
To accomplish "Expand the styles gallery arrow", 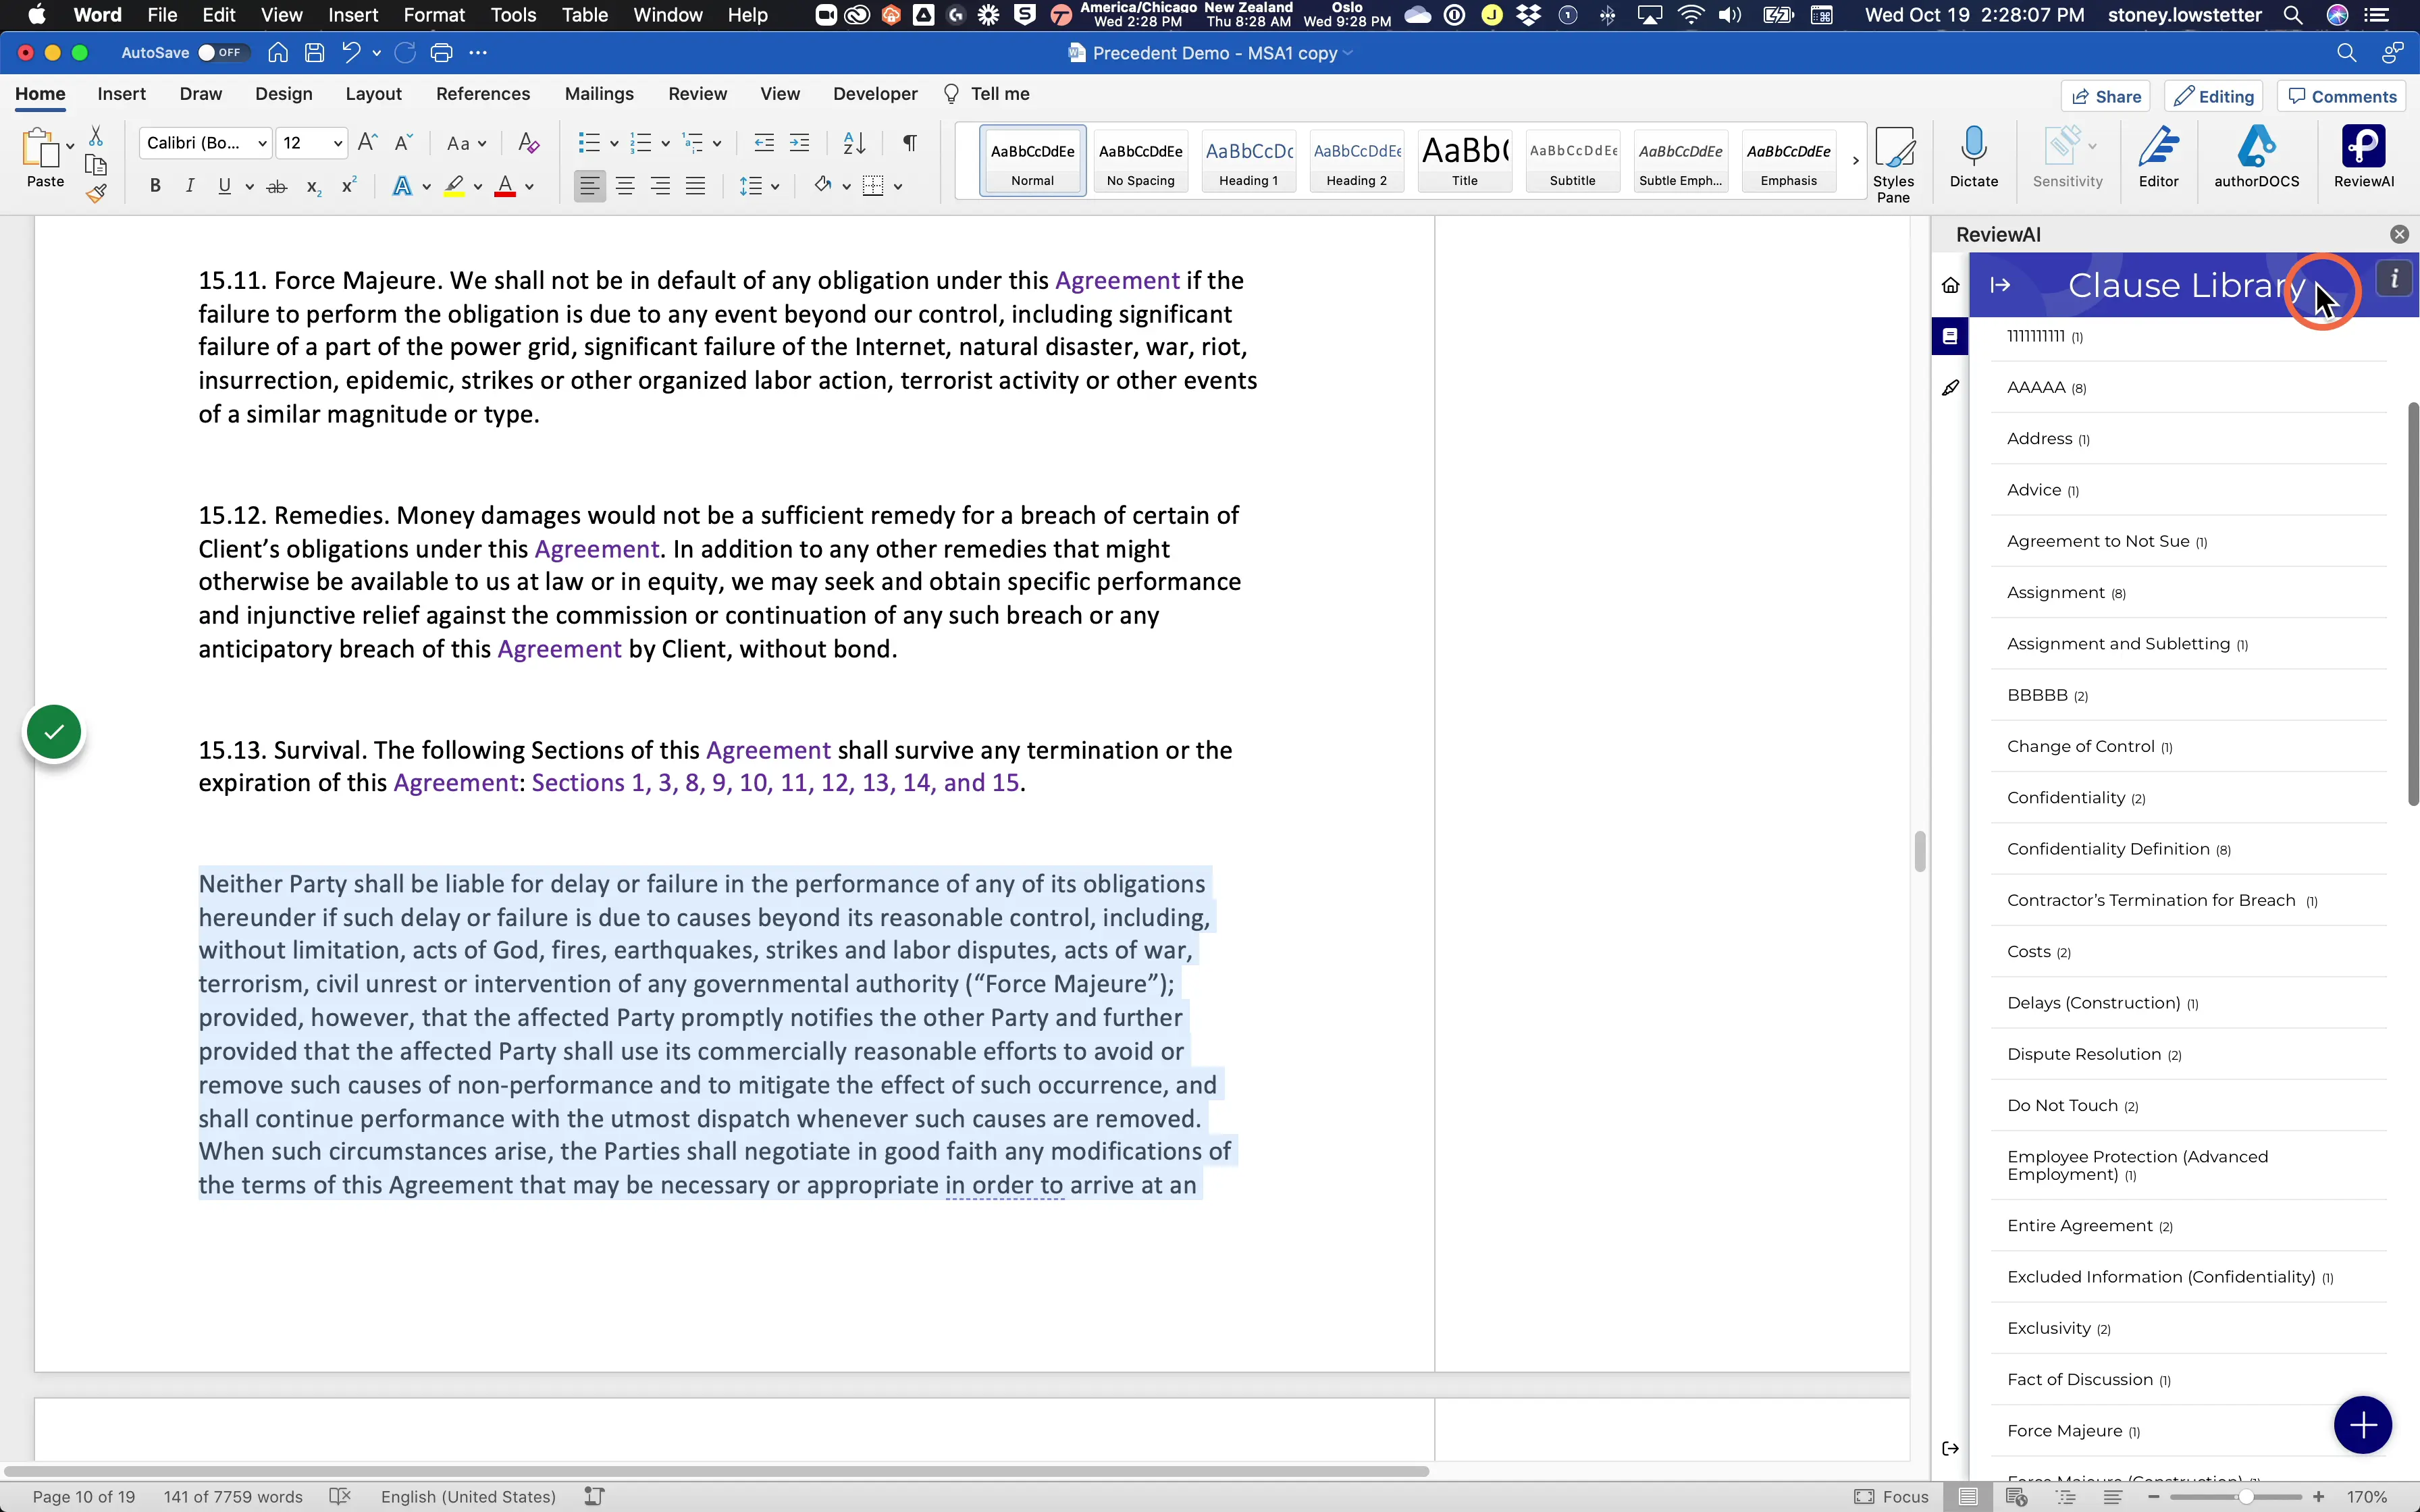I will (x=1855, y=161).
